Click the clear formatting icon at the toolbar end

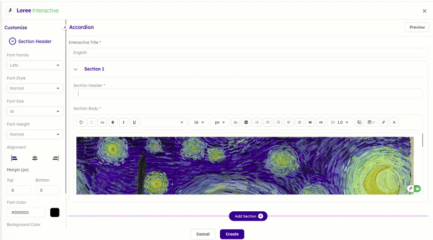pos(394,122)
